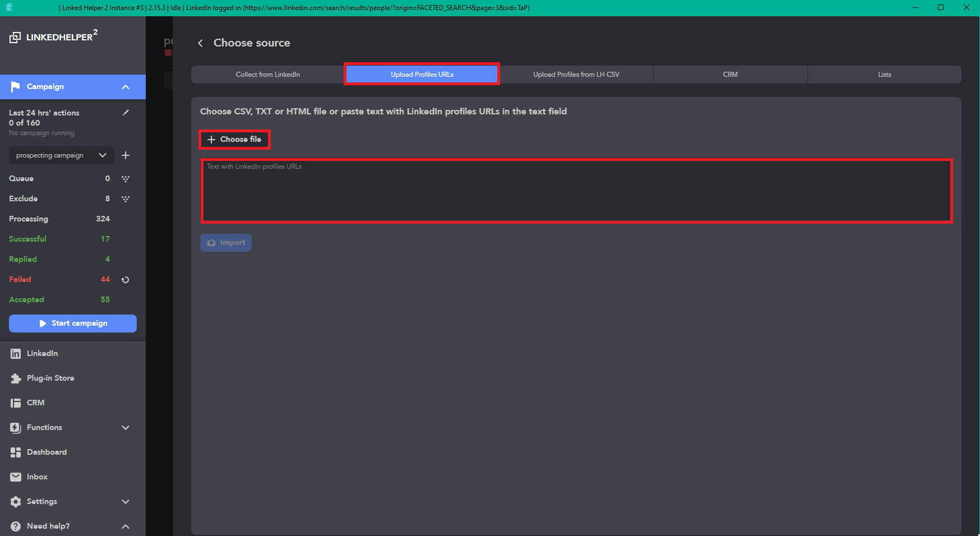Viewport: 980px width, 536px height.
Task: Open the Exclude list filter icon
Action: pos(126,199)
